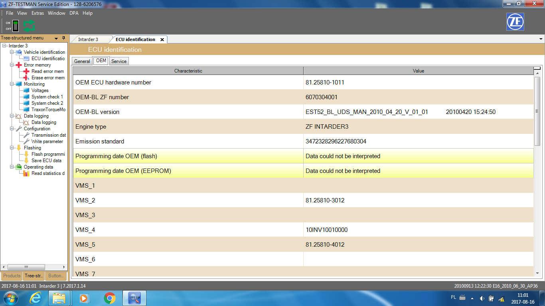Screen dimensions: 545x306
Task: Click the System check 1 monitor icon
Action: pyautogui.click(x=26, y=97)
